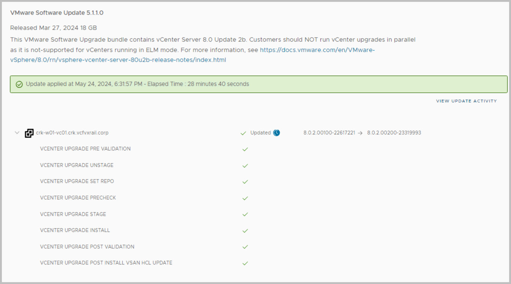Click source version 8.0.2.00100-22617221
Screen dimensions: 511x284
click(329, 133)
